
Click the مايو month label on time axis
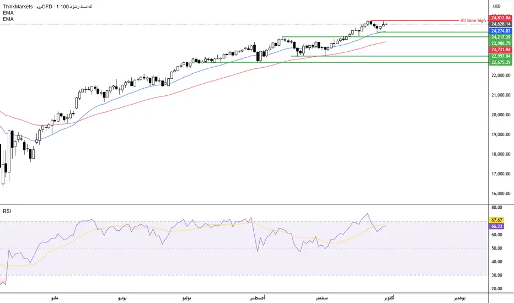point(55,297)
